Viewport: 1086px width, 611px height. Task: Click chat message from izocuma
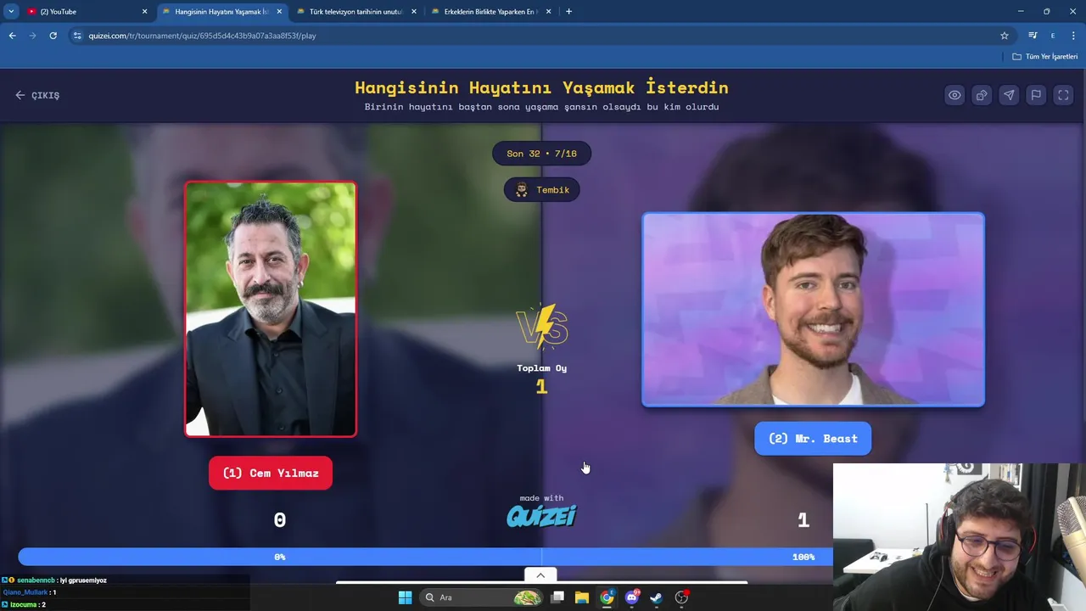[x=24, y=604]
